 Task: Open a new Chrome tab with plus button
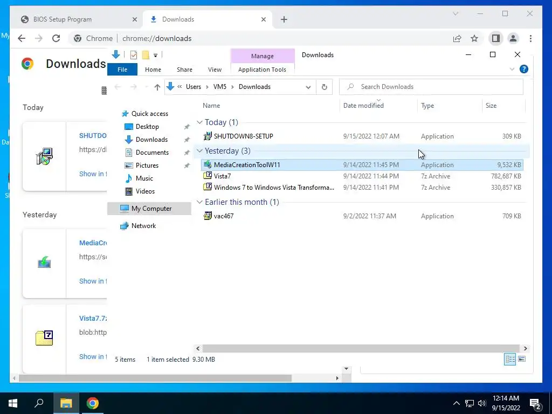click(284, 19)
